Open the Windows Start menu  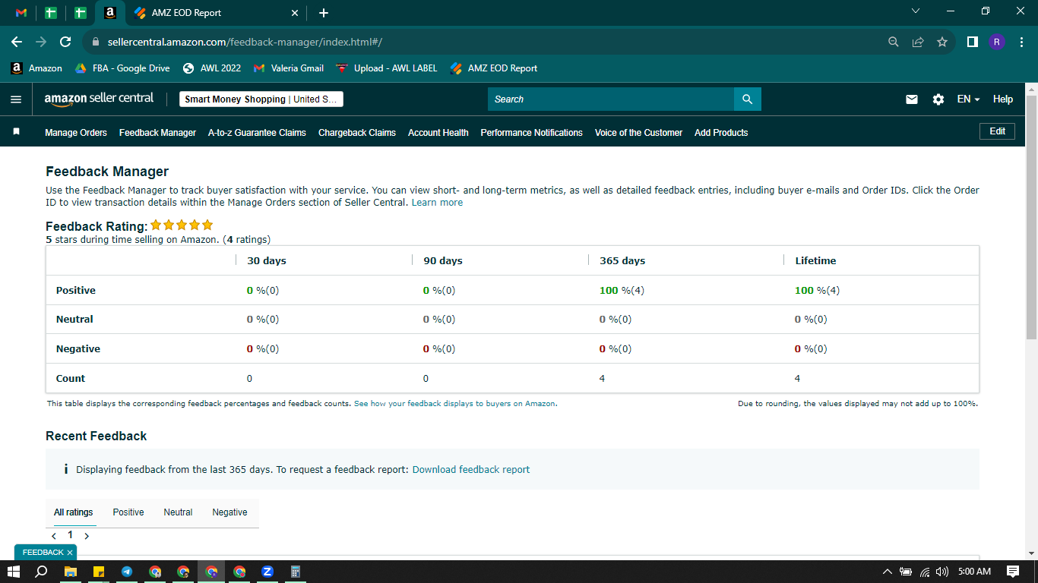[x=13, y=572]
